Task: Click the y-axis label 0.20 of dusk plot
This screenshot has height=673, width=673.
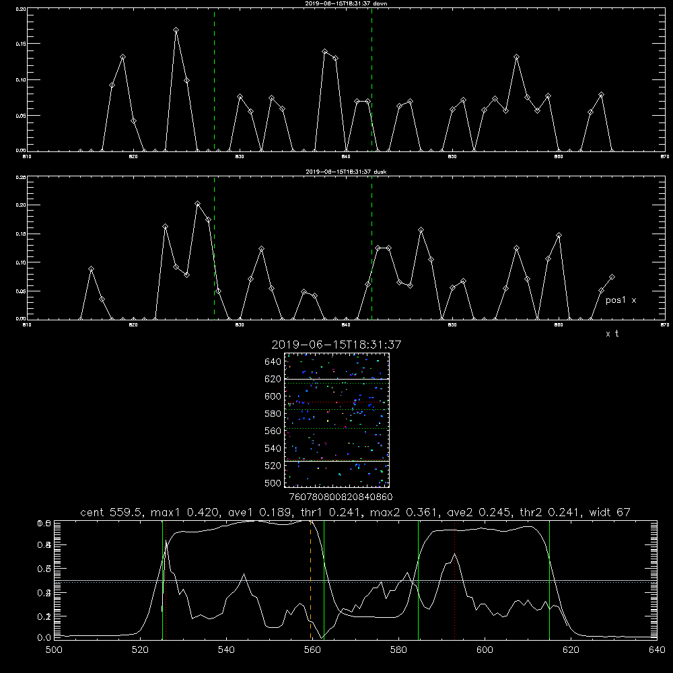Action: (x=21, y=205)
